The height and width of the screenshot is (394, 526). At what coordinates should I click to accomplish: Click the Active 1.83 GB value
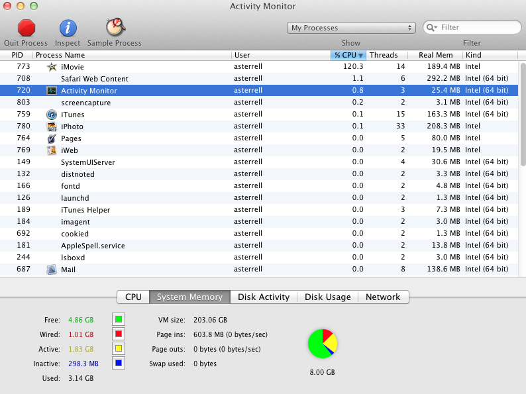click(81, 349)
